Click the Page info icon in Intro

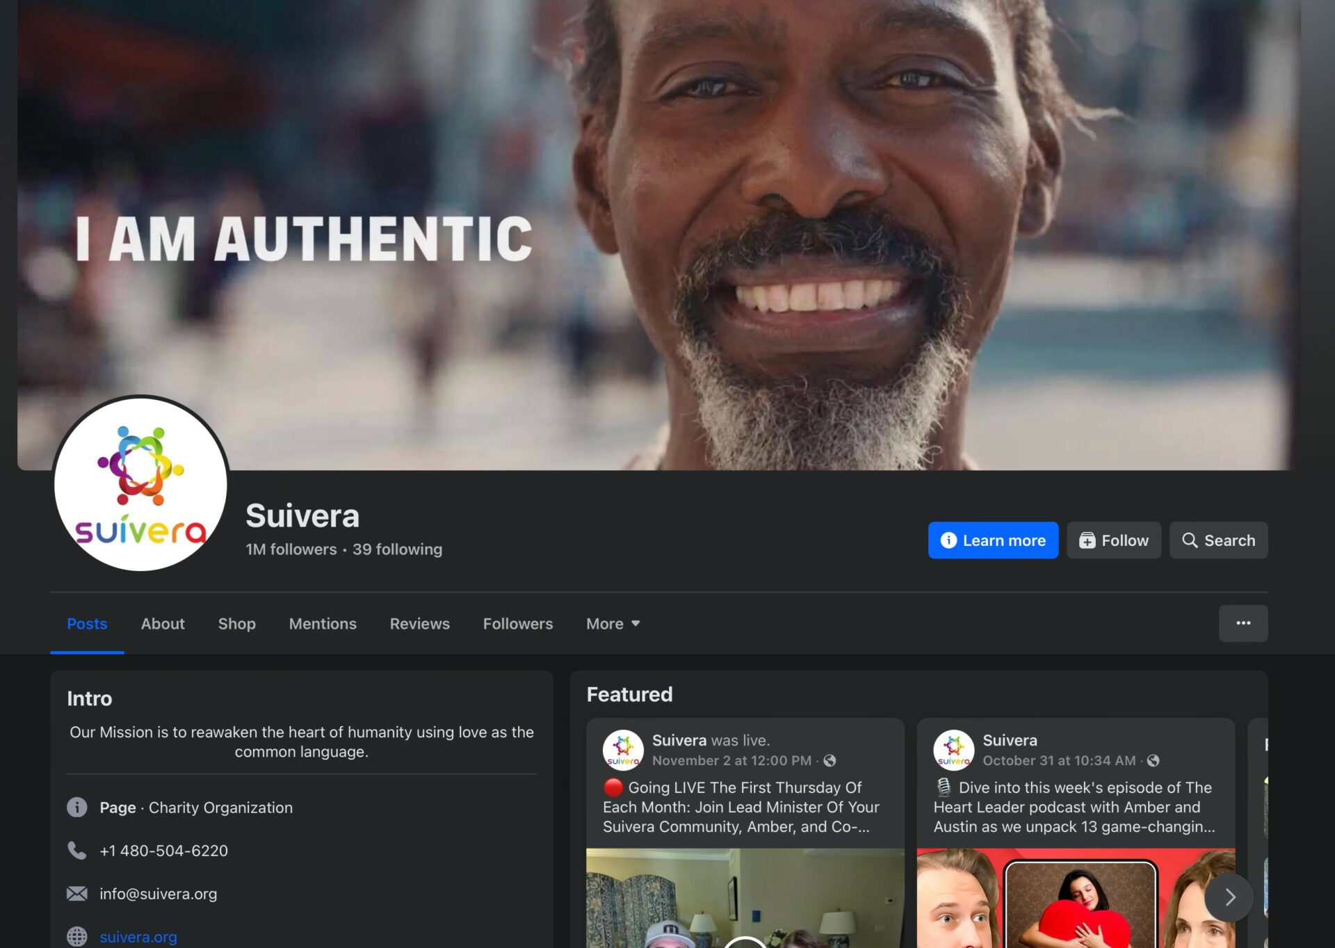(77, 808)
